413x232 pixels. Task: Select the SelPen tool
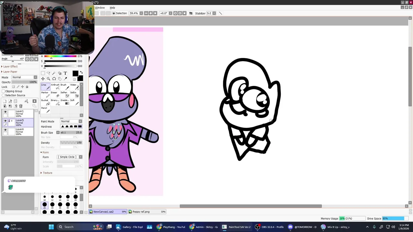(65, 94)
